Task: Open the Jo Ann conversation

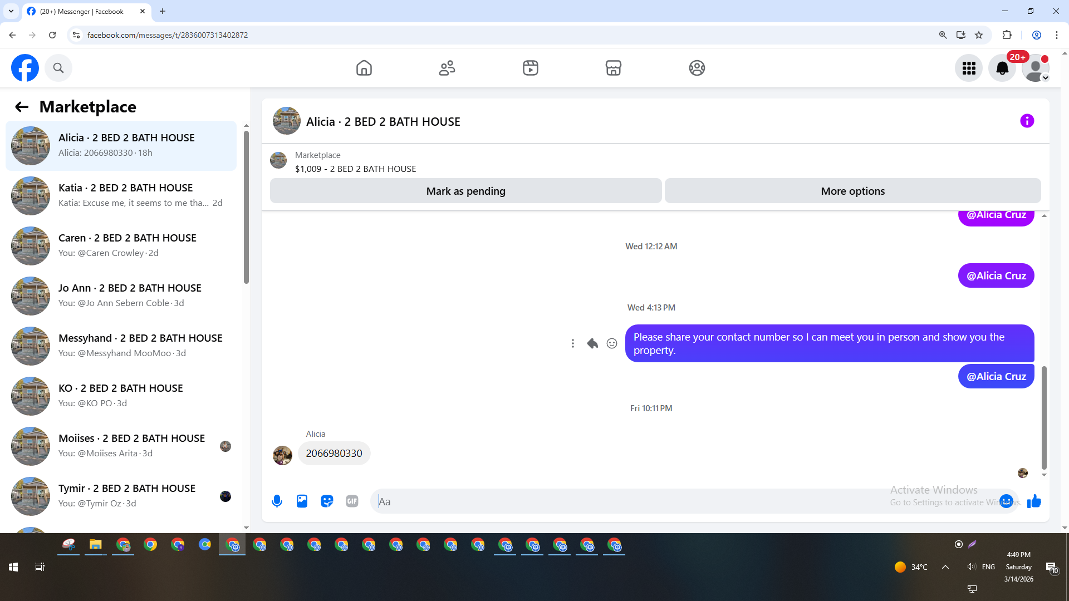Action: coord(121,296)
